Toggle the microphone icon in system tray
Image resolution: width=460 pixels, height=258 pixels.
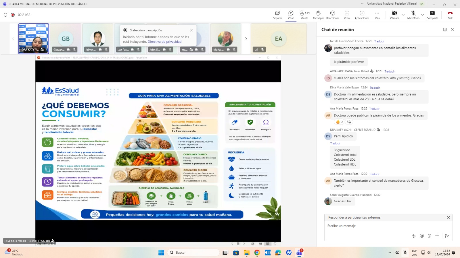405,253
